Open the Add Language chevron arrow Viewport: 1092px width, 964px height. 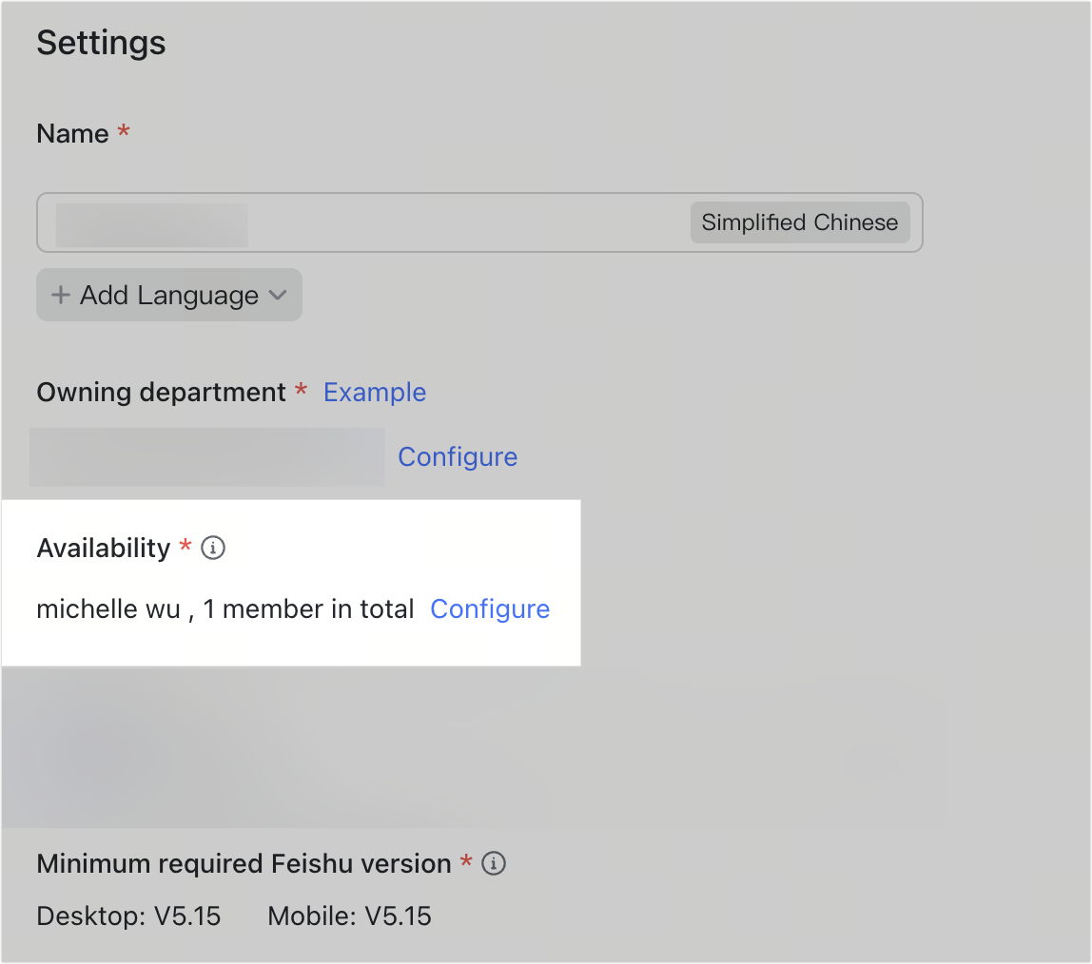coord(278,295)
